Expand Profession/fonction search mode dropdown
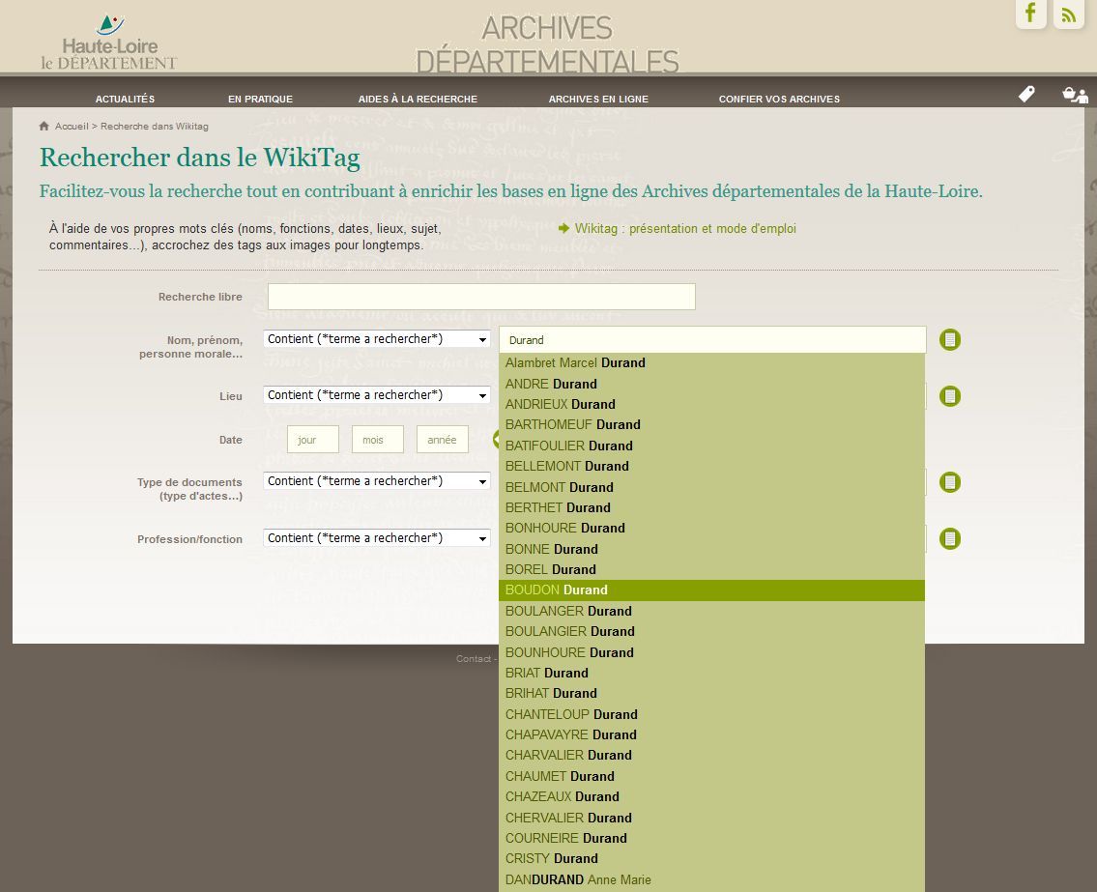Viewport: 1097px width, 892px height. coord(377,538)
